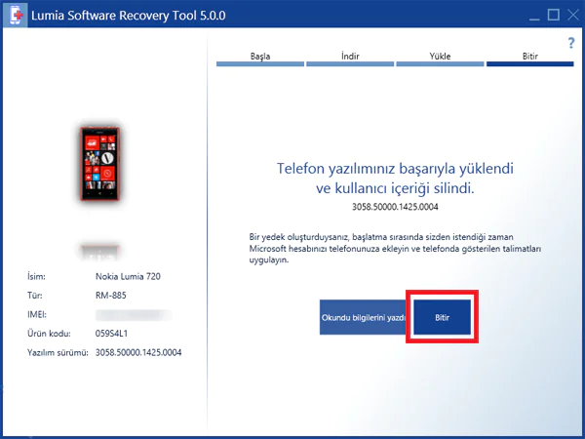Maximize the Lumia Software Recovery Tool window

click(553, 15)
